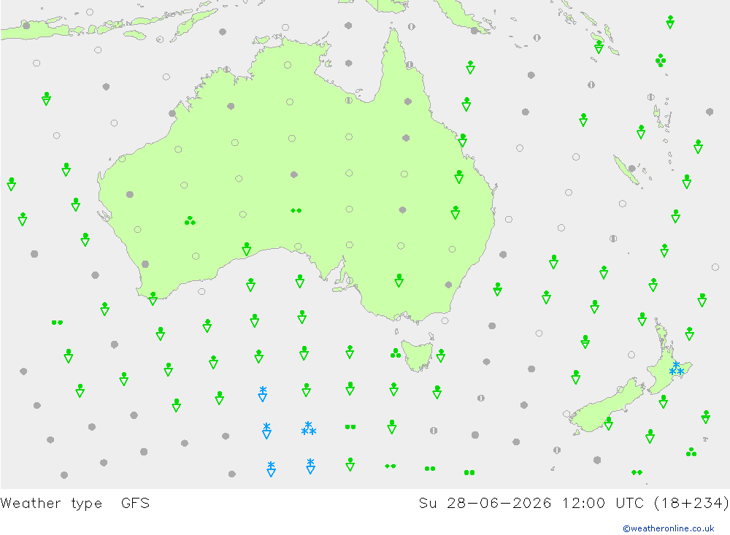Click the green double-diamond symbol south of New Zealand

pyautogui.click(x=637, y=473)
